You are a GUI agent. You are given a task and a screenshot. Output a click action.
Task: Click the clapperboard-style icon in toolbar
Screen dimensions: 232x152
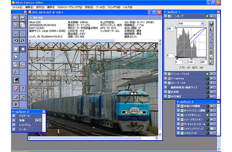[x=16, y=65]
